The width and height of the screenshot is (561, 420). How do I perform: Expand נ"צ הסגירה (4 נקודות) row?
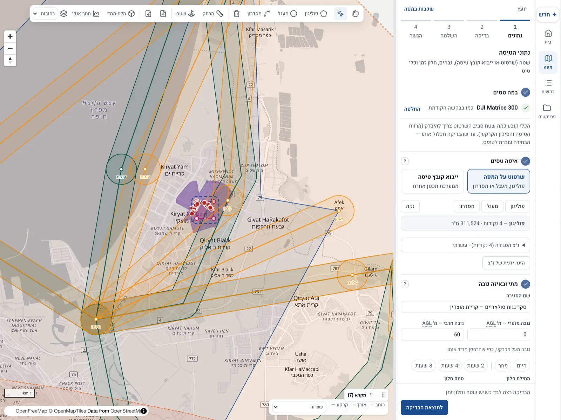[x=465, y=245]
